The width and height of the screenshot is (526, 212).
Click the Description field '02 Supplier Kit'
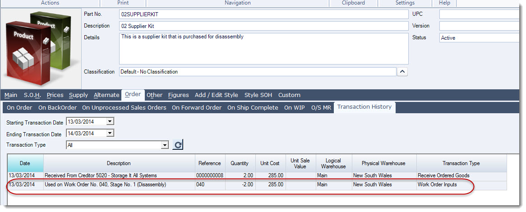[263, 26]
